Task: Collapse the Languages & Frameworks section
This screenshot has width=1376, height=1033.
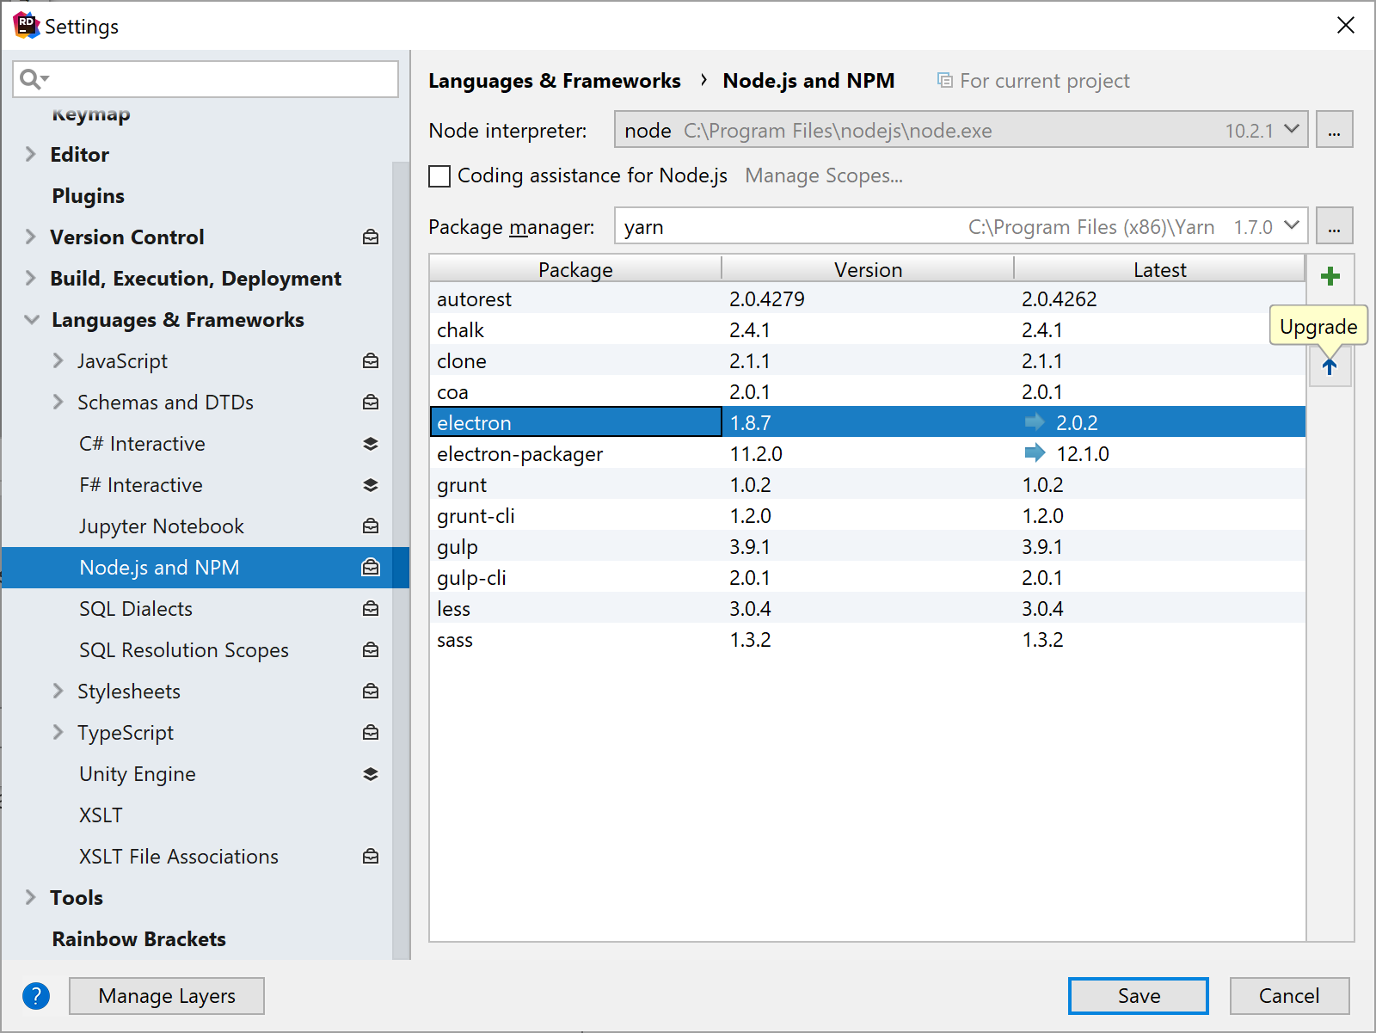Action: (x=32, y=320)
